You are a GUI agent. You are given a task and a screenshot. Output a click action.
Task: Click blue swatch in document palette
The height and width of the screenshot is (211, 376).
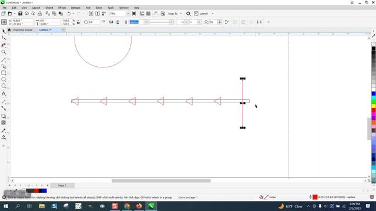(45, 190)
